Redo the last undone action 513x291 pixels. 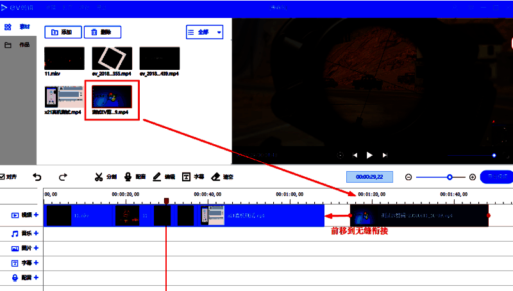tap(63, 177)
